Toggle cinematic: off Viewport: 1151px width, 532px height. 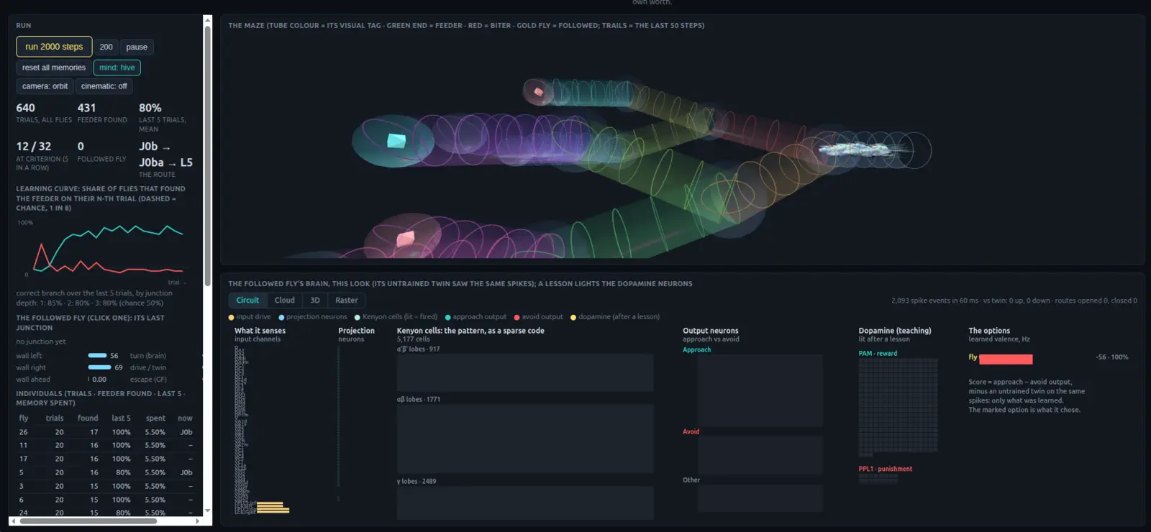pyautogui.click(x=104, y=86)
